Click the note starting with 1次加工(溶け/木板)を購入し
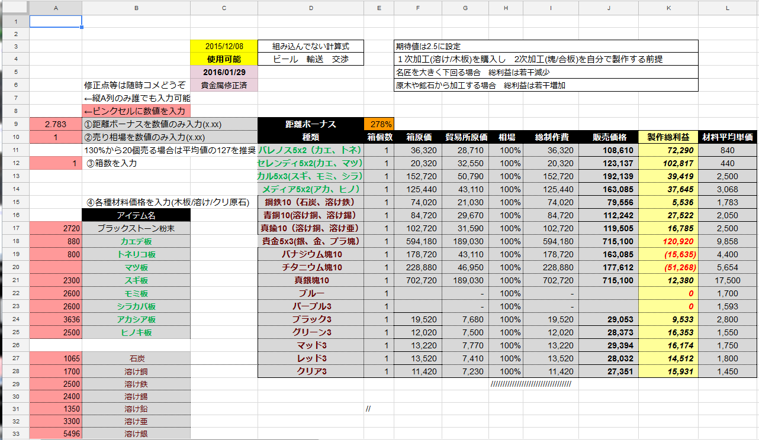Image resolution: width=759 pixels, height=440 pixels. [x=546, y=59]
